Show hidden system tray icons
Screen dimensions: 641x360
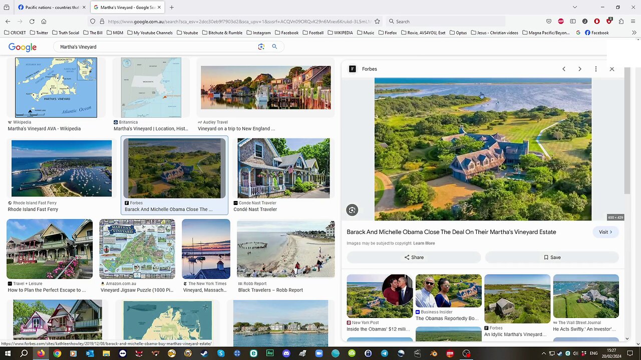pyautogui.click(x=544, y=353)
